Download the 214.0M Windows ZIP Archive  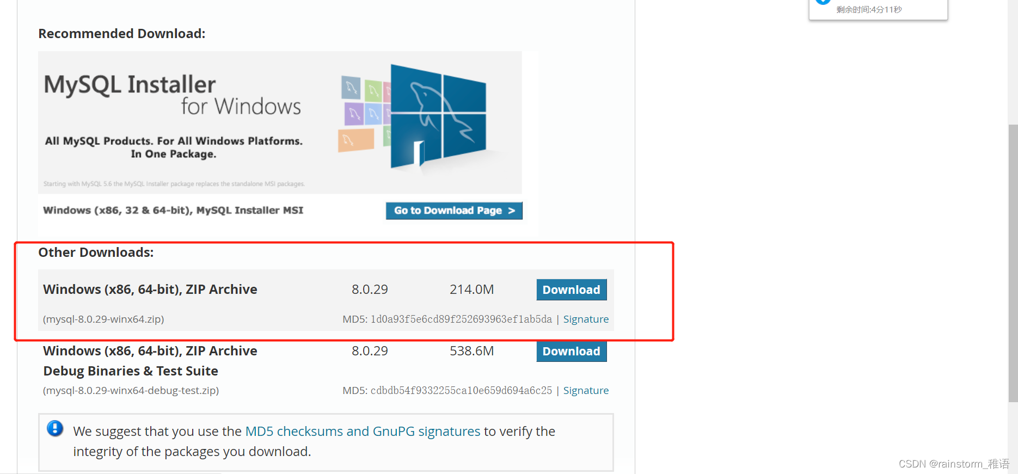(x=571, y=290)
